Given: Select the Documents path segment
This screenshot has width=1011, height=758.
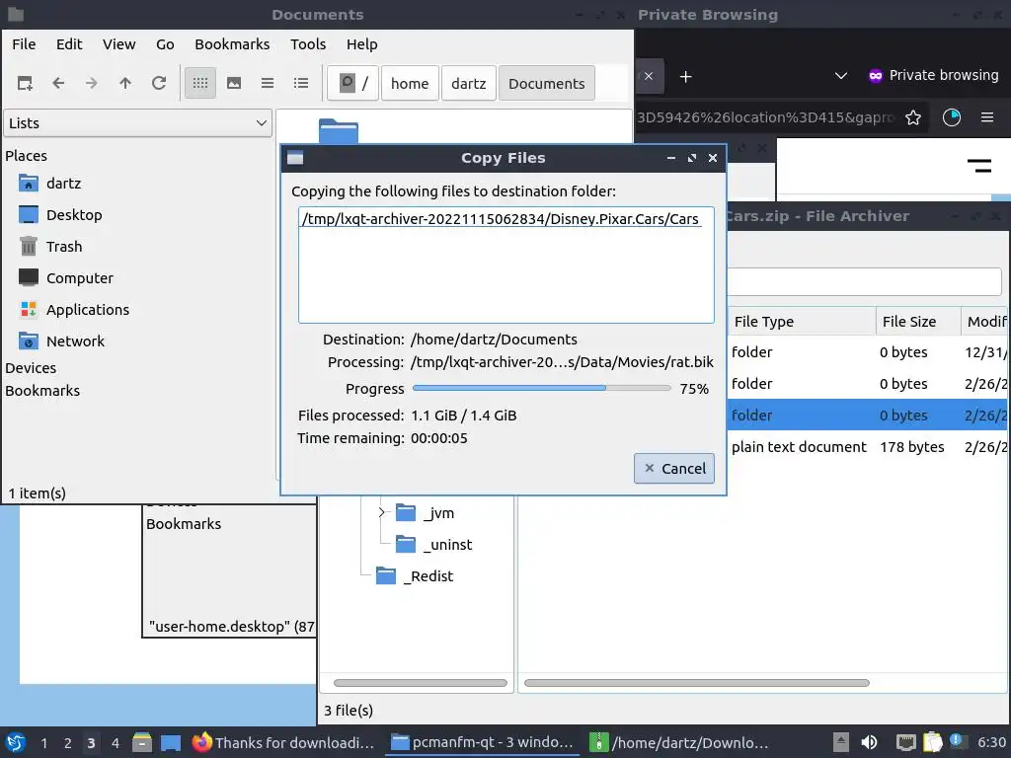Looking at the screenshot, I should (x=547, y=83).
